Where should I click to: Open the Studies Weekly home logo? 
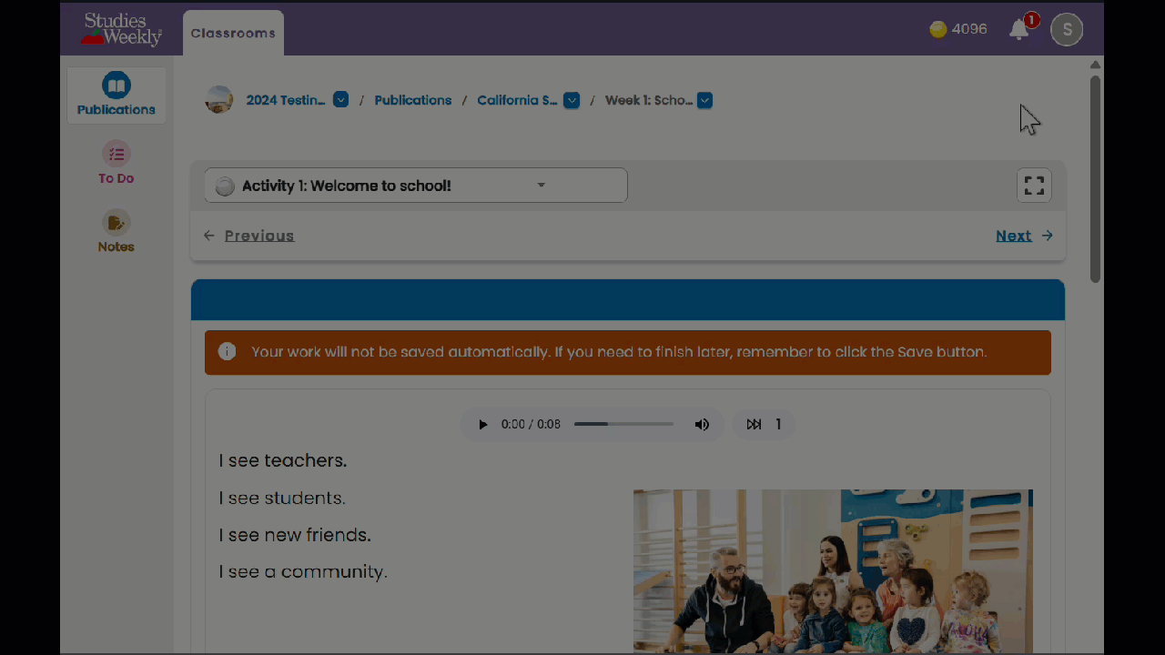click(119, 29)
